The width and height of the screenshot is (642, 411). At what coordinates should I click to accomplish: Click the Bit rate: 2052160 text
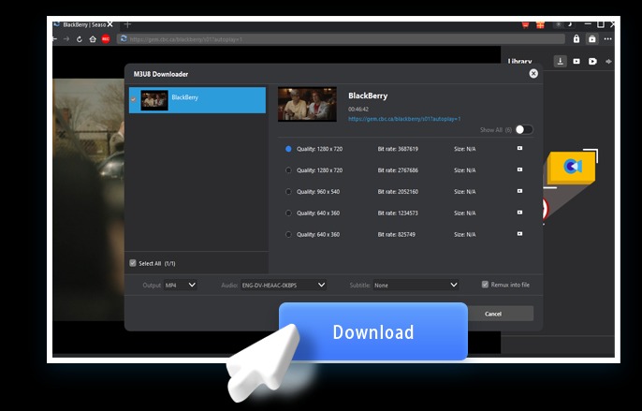point(398,191)
